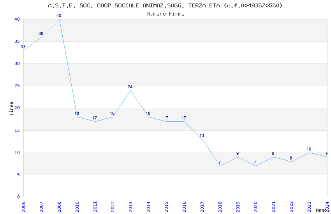The height and width of the screenshot is (214, 331).
Task: Click the x-axis year 2014
Action: tap(148, 207)
